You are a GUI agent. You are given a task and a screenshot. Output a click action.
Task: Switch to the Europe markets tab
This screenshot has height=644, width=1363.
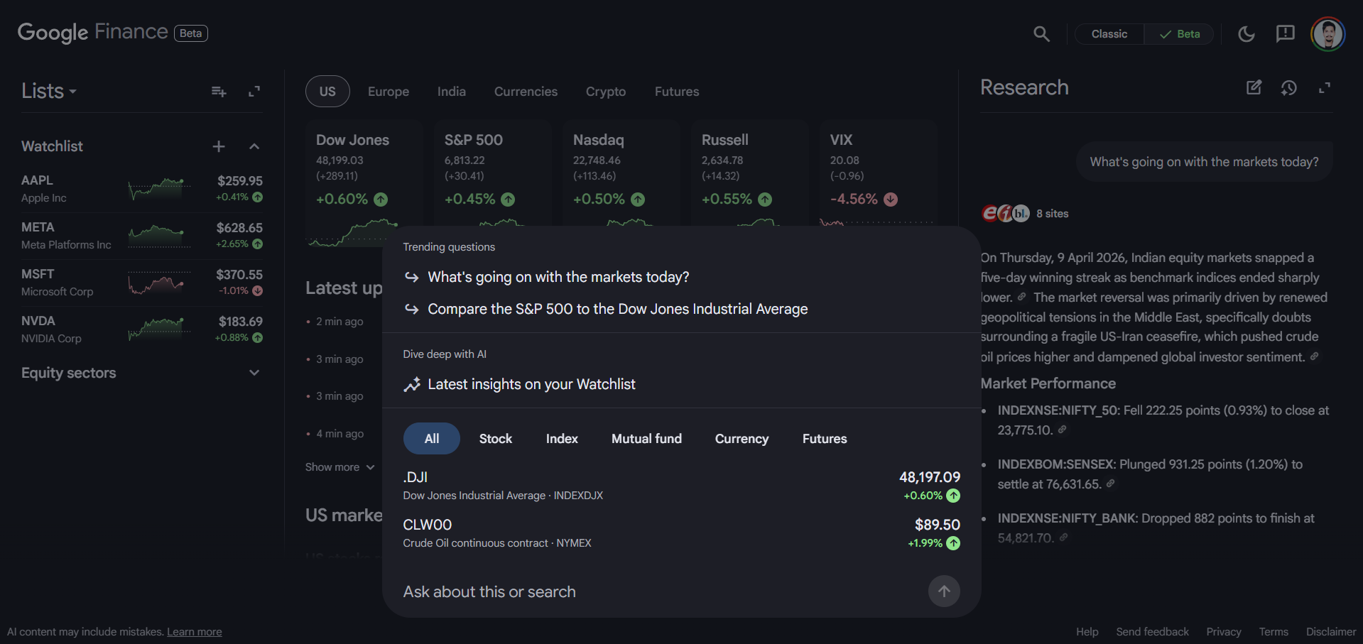(x=388, y=91)
